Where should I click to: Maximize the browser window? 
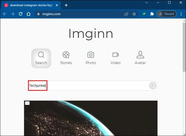click(x=169, y=2)
